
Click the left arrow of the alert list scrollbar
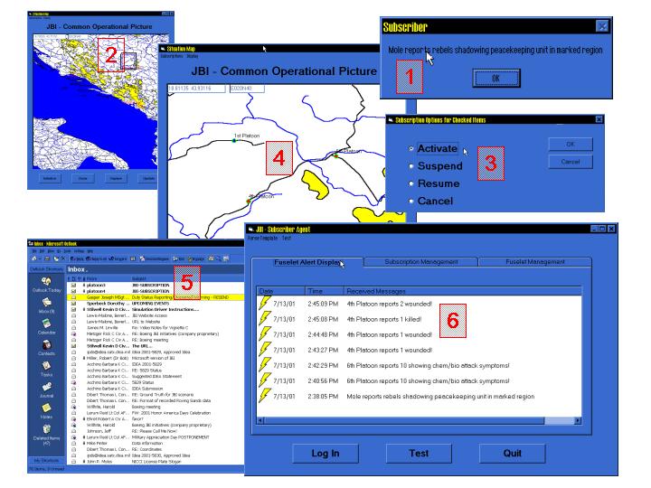260,420
